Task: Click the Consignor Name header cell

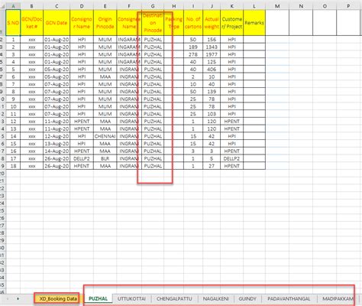Action: point(82,23)
